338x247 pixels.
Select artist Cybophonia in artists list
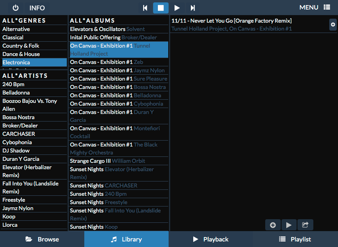pyautogui.click(x=34, y=142)
